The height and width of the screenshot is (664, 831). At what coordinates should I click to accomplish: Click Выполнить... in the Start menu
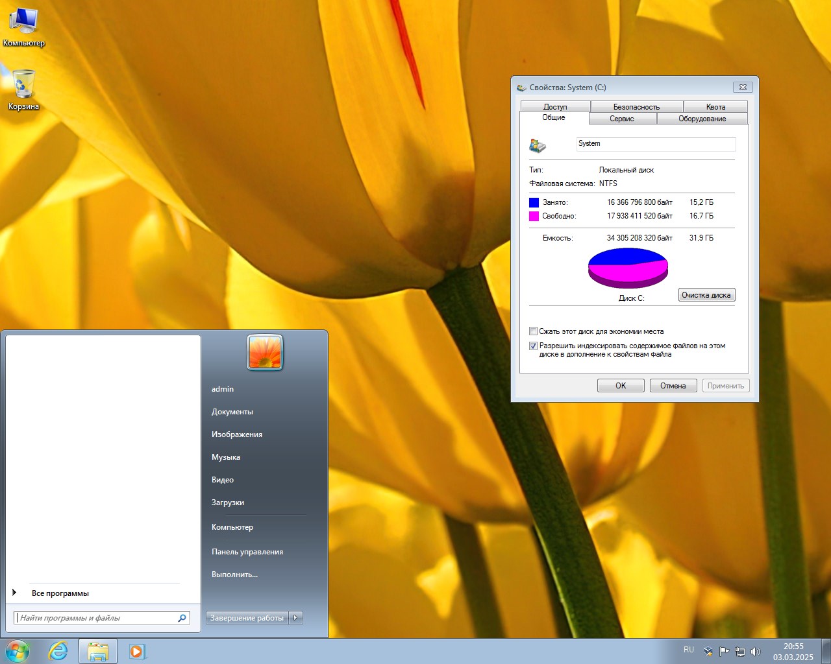[234, 575]
